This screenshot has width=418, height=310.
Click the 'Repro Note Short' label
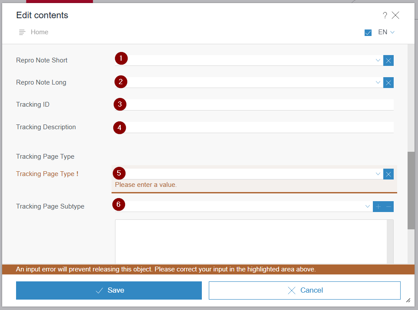click(x=42, y=60)
